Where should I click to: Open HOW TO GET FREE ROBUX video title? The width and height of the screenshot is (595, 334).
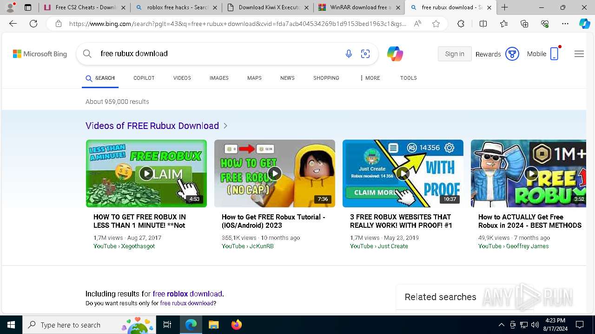(139, 221)
